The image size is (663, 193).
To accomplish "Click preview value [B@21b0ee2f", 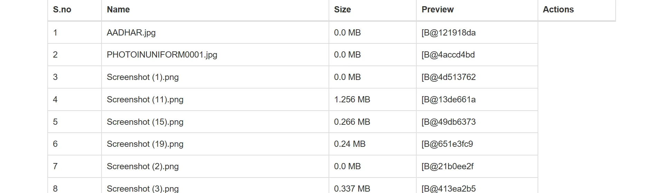I will click(447, 166).
